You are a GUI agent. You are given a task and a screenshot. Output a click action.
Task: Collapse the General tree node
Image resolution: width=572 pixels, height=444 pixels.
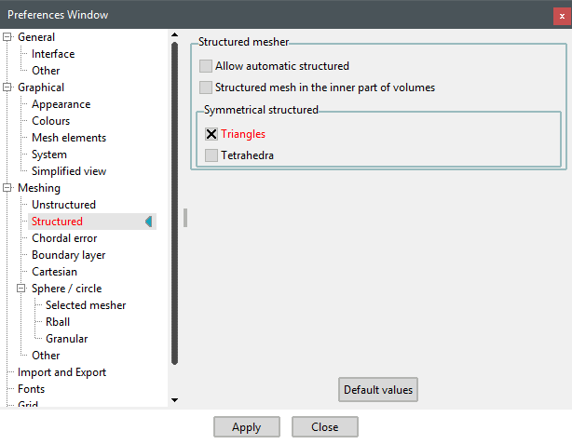[7, 37]
